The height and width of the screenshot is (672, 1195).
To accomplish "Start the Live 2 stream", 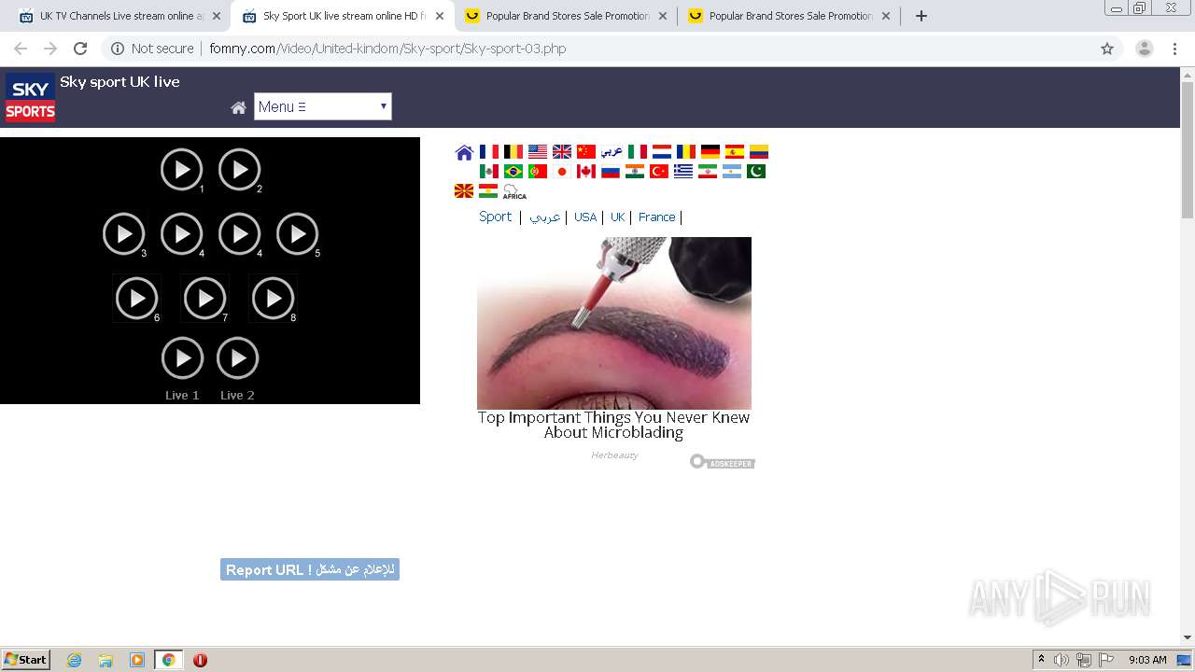I will tap(237, 358).
